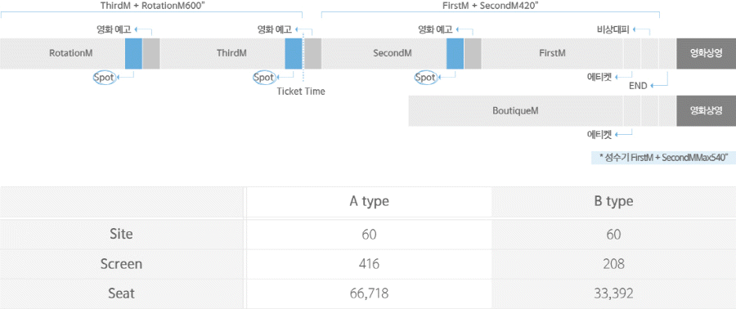This screenshot has height=309, width=736.
Task: Click the circled Spot label under RotationM
Action: (104, 78)
